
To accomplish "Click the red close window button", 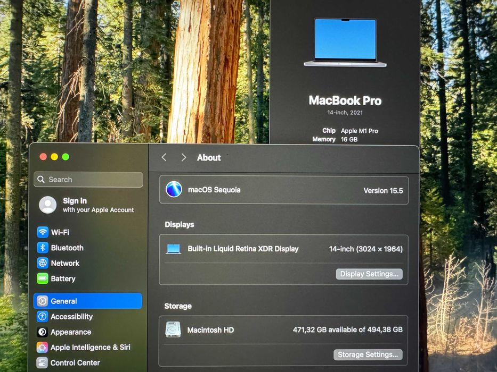I will pos(44,157).
